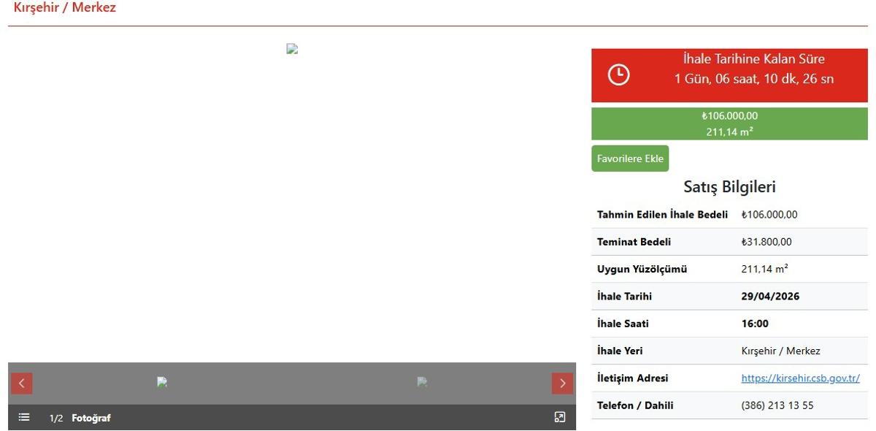Viewport: 876px width, 431px height.
Task: Click the main gallery photo placeholder
Action: pyautogui.click(x=292, y=49)
